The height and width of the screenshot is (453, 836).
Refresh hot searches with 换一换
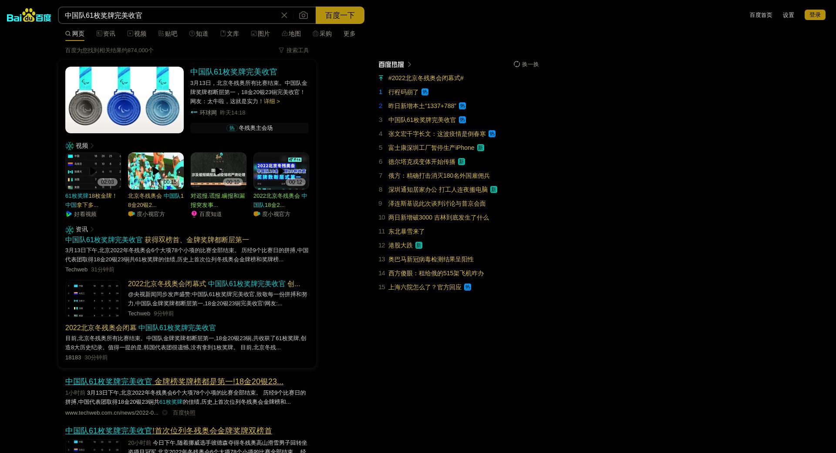(526, 64)
